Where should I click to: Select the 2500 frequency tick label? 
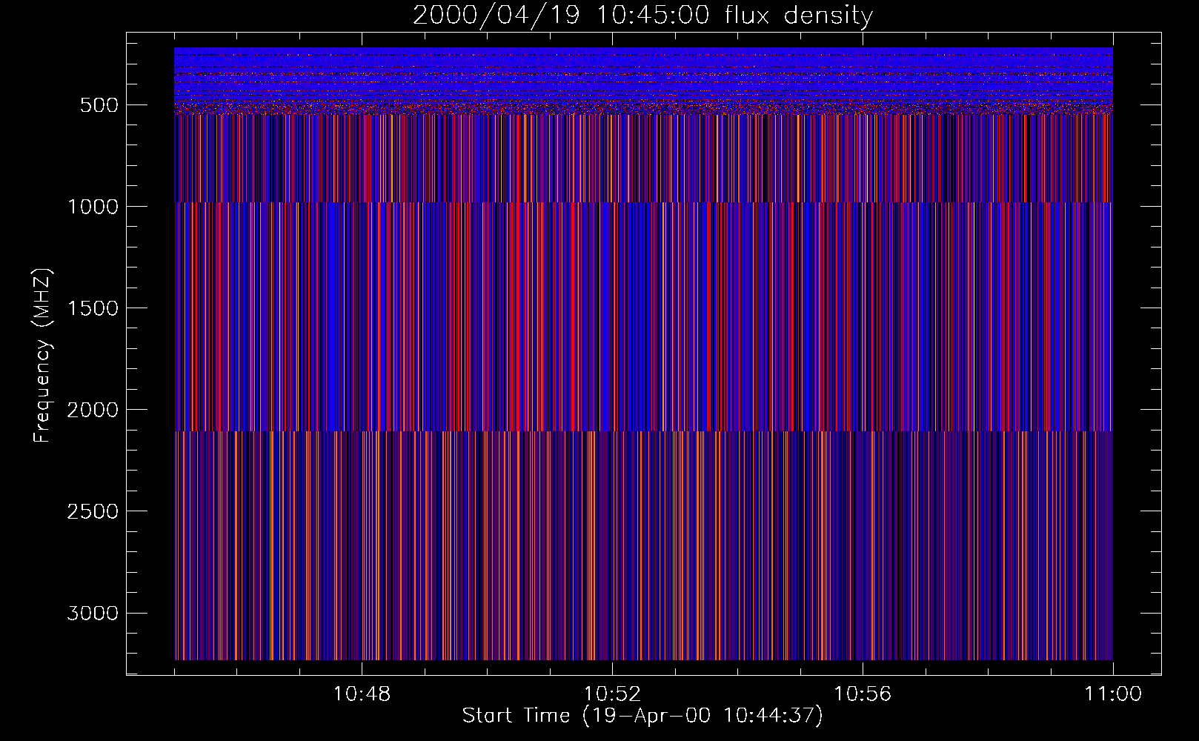tap(93, 511)
